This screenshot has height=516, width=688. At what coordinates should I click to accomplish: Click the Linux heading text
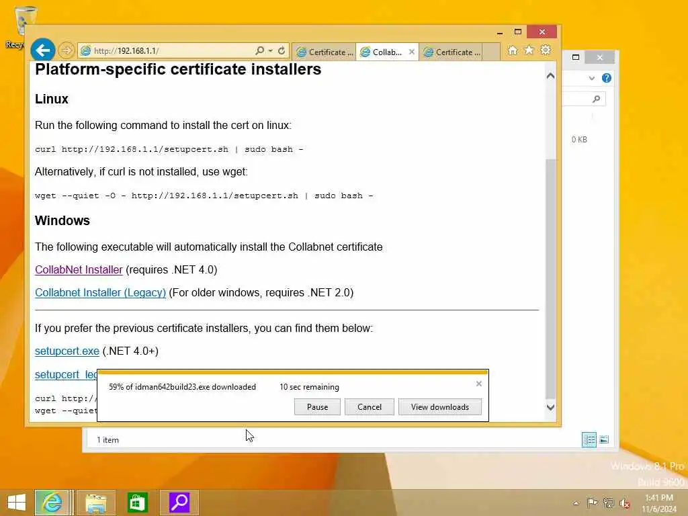point(52,99)
